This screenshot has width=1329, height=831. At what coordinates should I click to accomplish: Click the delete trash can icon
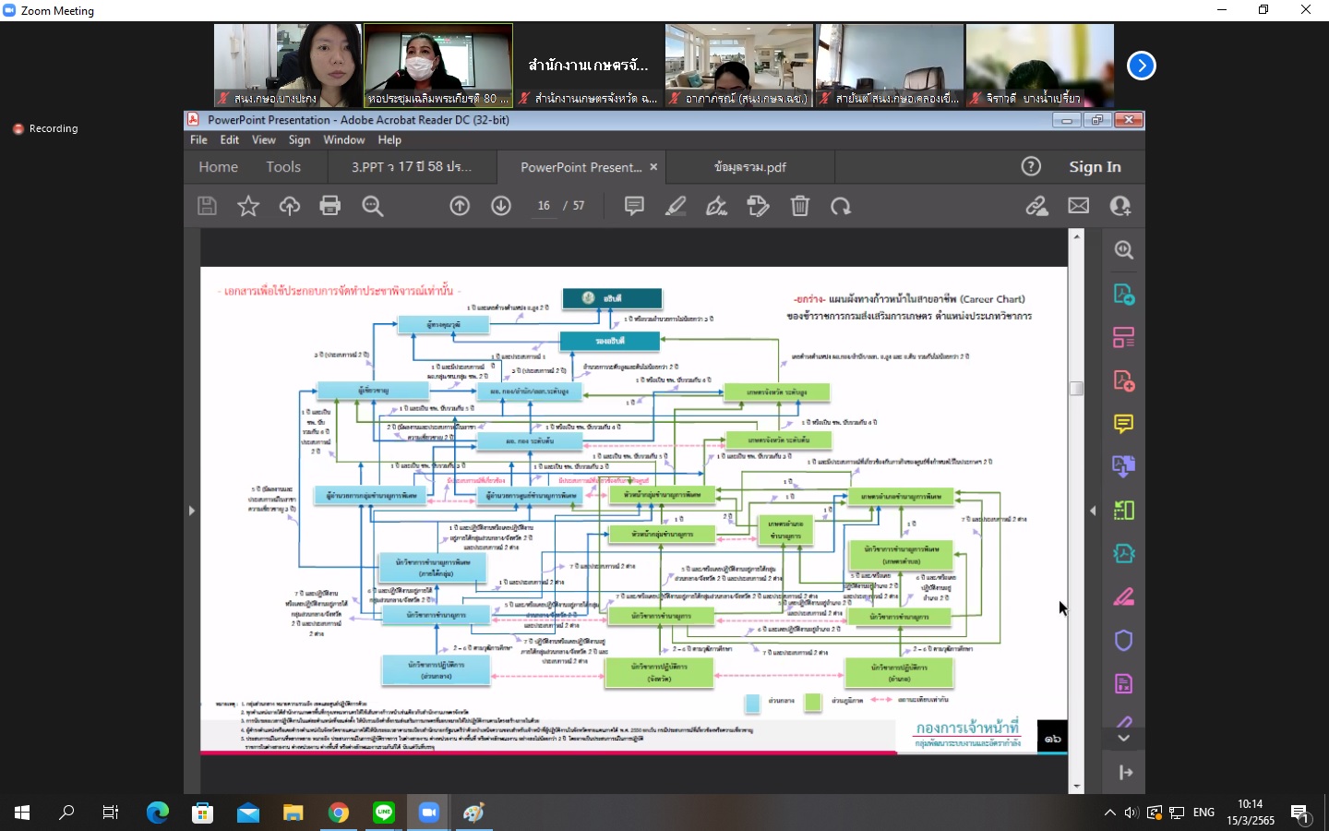[x=800, y=206]
